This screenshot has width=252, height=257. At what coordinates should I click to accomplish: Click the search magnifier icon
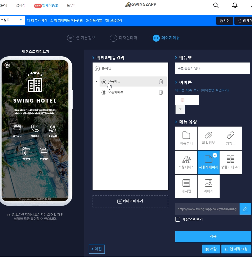click(216, 5)
